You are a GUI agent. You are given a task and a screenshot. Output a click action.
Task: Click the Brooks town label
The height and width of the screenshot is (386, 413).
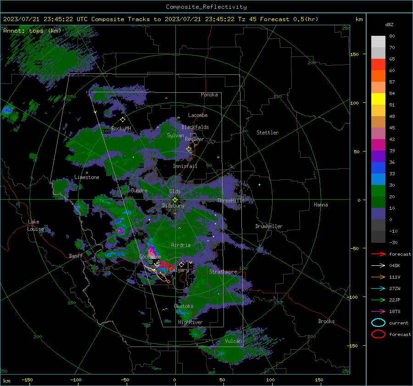click(x=326, y=321)
